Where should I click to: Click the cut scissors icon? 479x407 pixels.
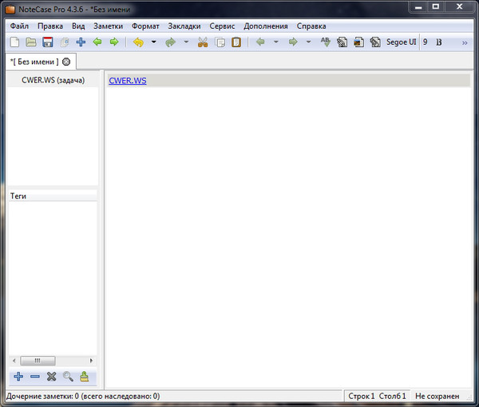pyautogui.click(x=202, y=42)
